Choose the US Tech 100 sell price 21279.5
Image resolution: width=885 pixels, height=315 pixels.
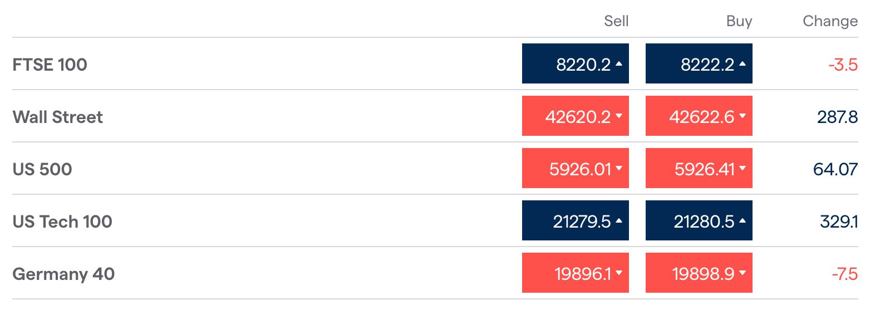pos(576,220)
